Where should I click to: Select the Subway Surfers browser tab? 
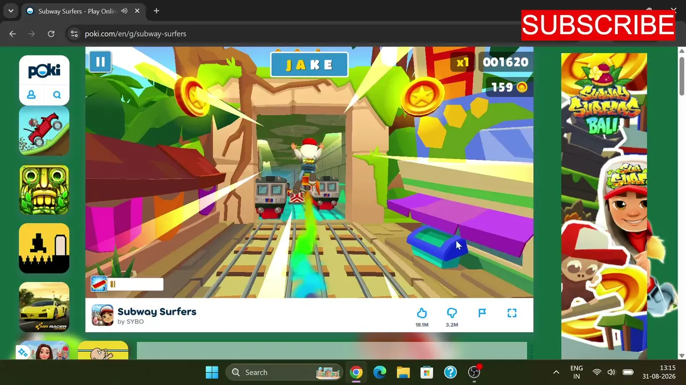click(x=83, y=11)
